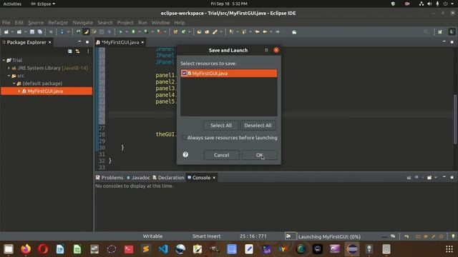458x257 pixels.
Task: Open Visual Studio Code from the dock
Action: (x=163, y=249)
